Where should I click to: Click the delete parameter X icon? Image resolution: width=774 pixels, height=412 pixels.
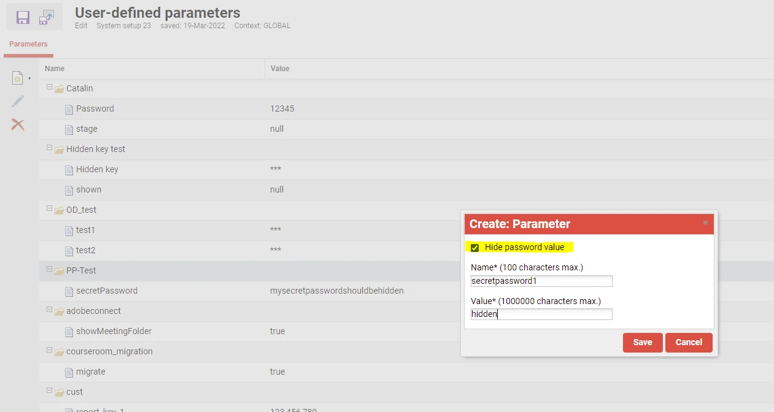(x=18, y=124)
